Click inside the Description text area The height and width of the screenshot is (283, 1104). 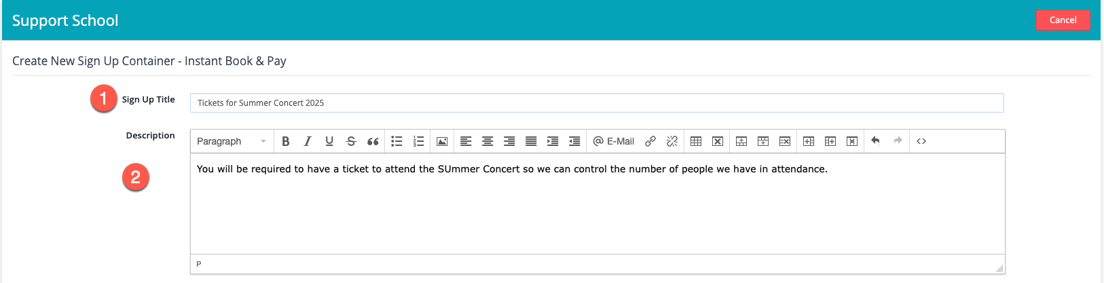coord(597,204)
